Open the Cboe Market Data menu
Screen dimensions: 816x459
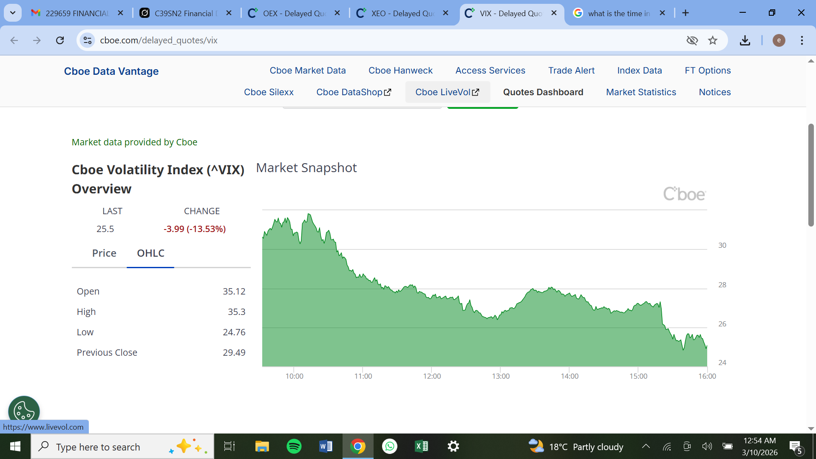(308, 71)
